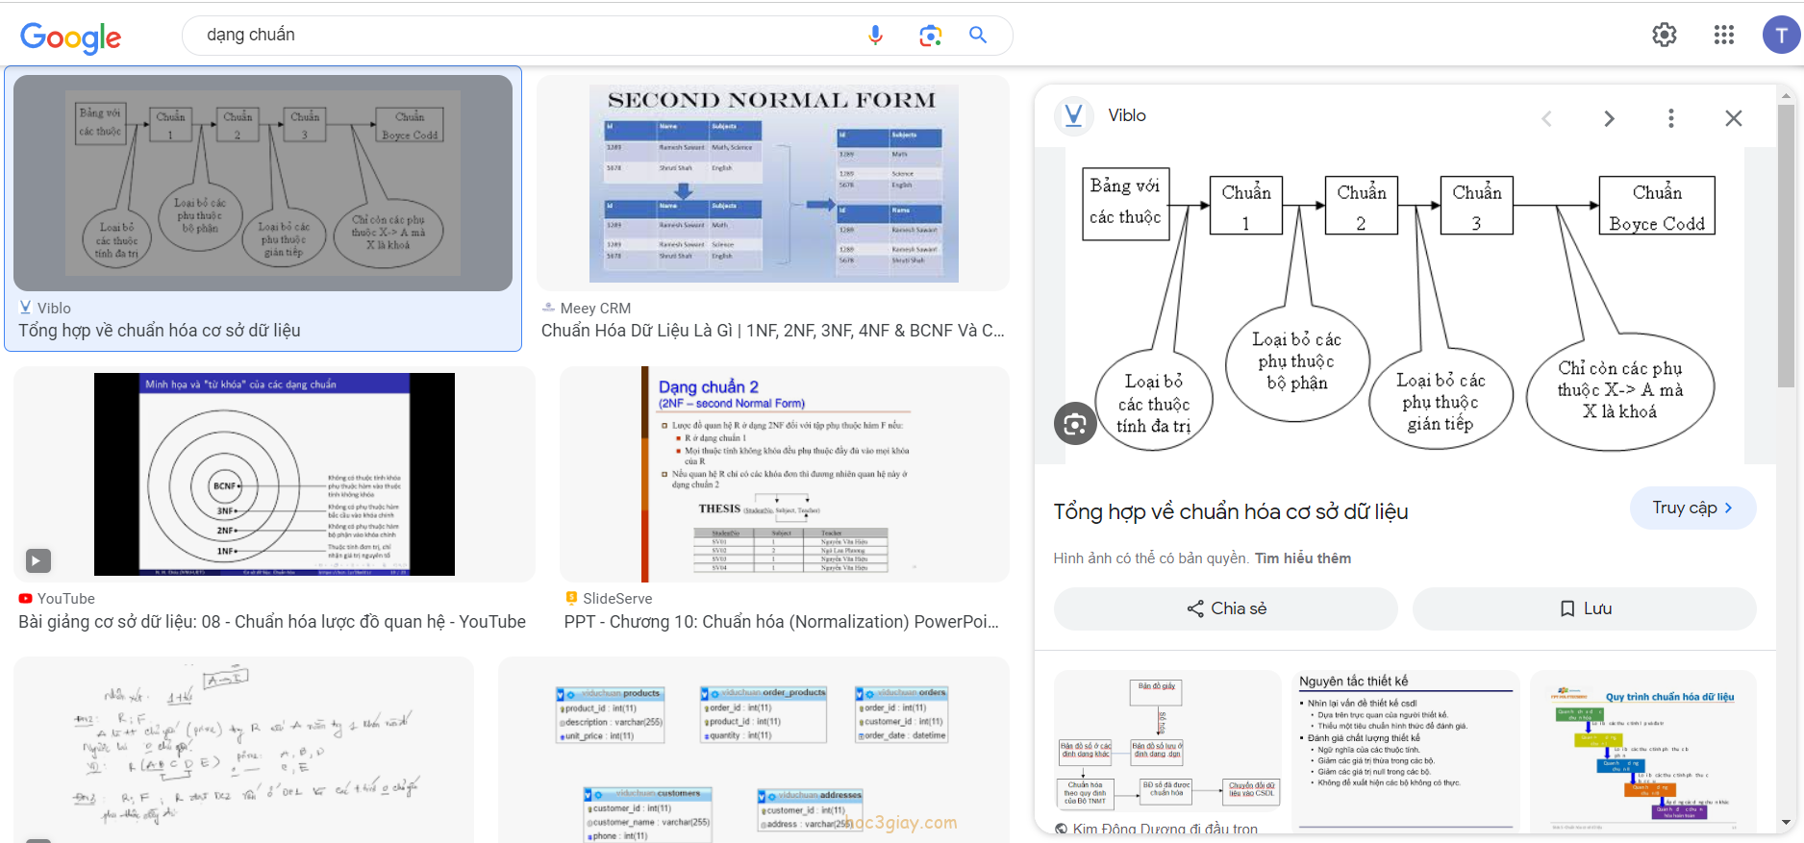
Task: Open the Tìm hiểu thêm link
Action: point(1302,558)
